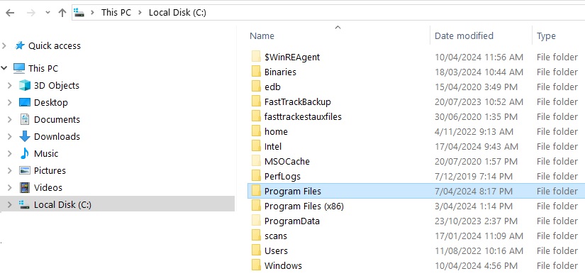Expand Desktop in the navigation pane

point(10,103)
